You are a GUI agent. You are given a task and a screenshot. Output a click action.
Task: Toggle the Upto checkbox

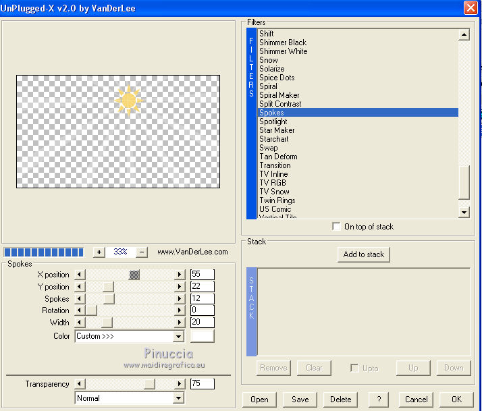[354, 368]
